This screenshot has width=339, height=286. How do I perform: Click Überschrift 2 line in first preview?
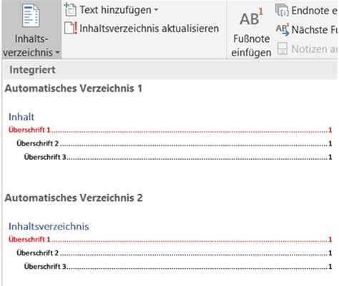tap(175, 143)
